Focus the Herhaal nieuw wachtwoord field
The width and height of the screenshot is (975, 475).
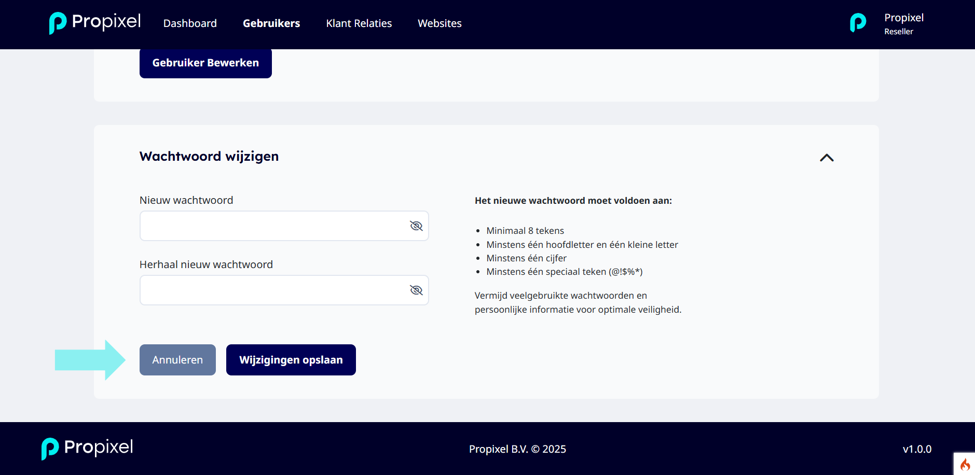284,290
